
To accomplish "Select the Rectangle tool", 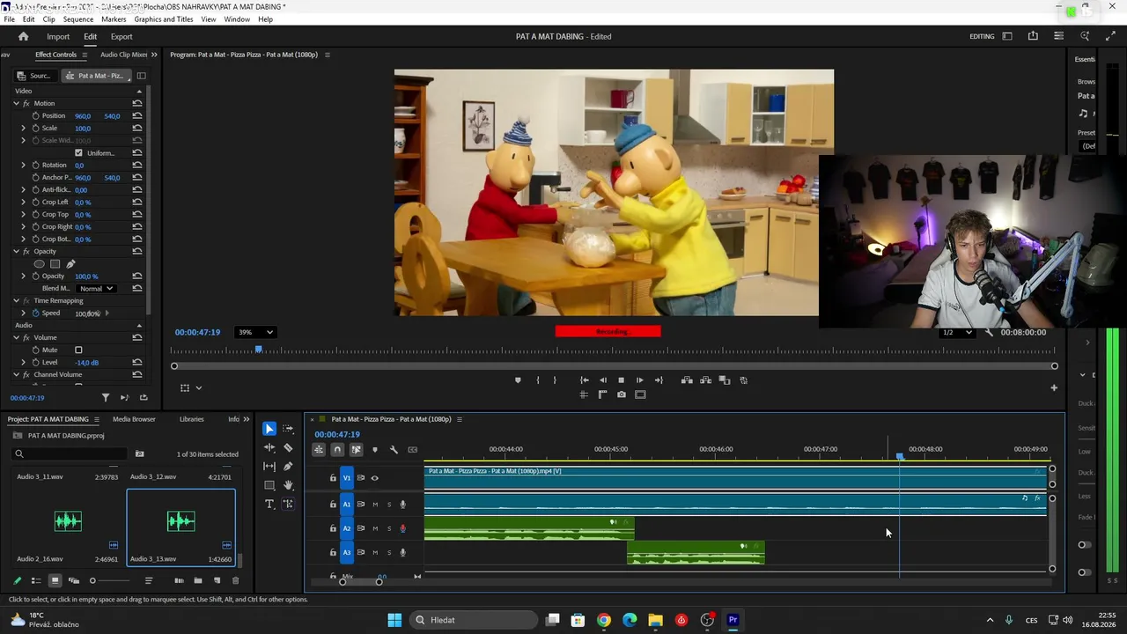I will pos(269,485).
